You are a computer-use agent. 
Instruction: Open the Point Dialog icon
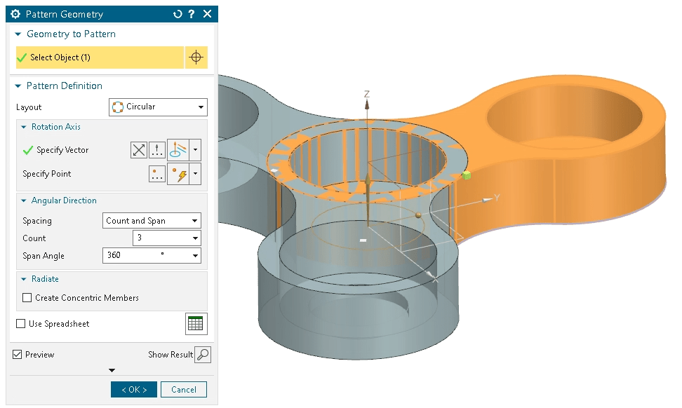[157, 174]
